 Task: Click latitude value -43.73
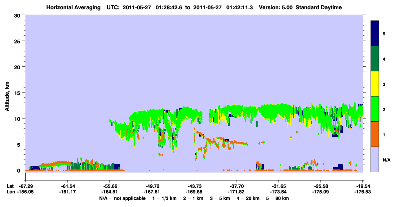194,186
